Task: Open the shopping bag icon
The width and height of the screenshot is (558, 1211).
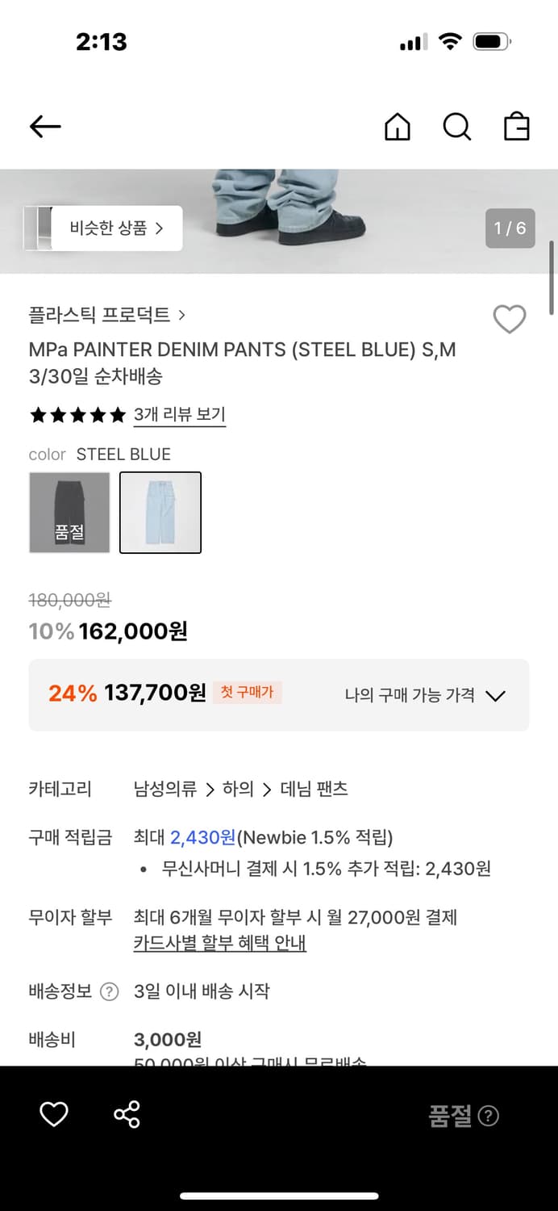Action: tap(516, 127)
